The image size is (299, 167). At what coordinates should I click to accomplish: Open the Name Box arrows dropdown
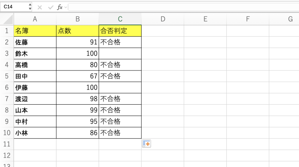[x=30, y=7]
